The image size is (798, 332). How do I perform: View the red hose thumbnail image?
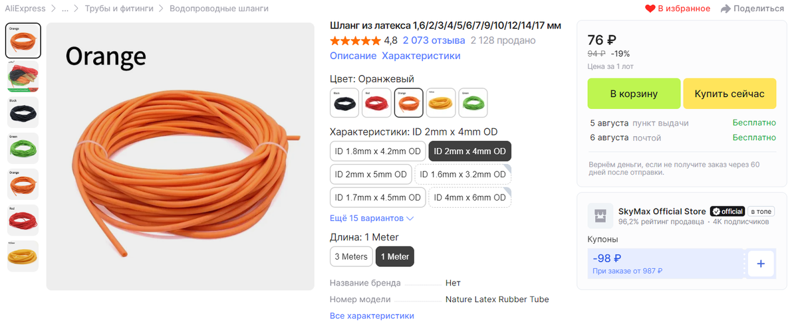23,220
